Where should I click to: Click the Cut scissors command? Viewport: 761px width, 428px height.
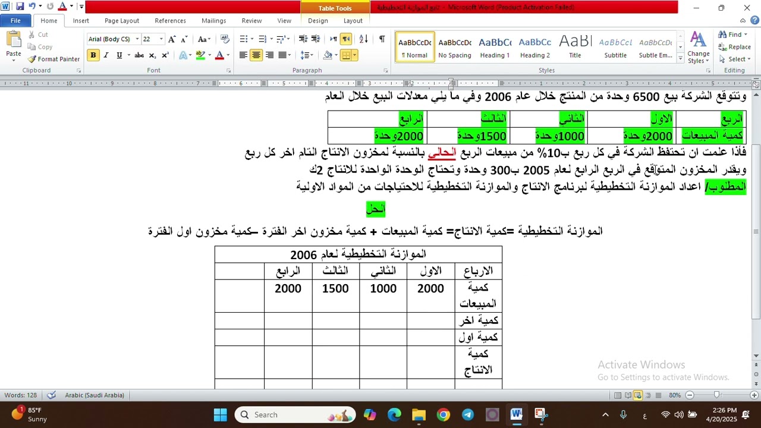(x=37, y=34)
